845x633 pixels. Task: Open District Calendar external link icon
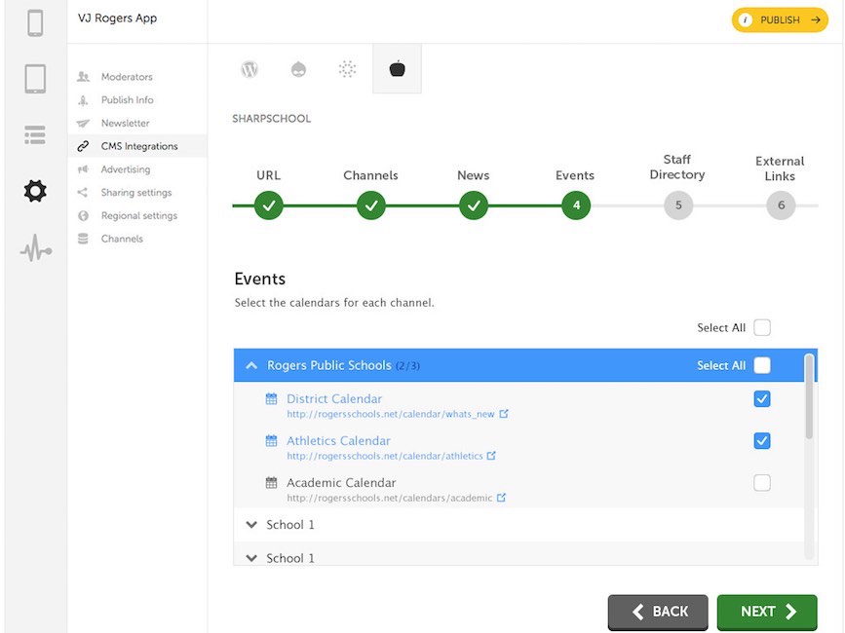[504, 414]
